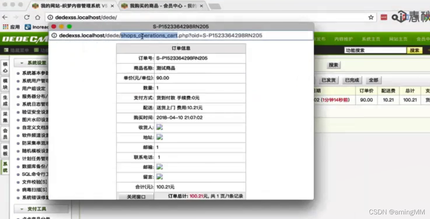Click the 测试商品 product name value
430x219 pixels.
point(166,68)
